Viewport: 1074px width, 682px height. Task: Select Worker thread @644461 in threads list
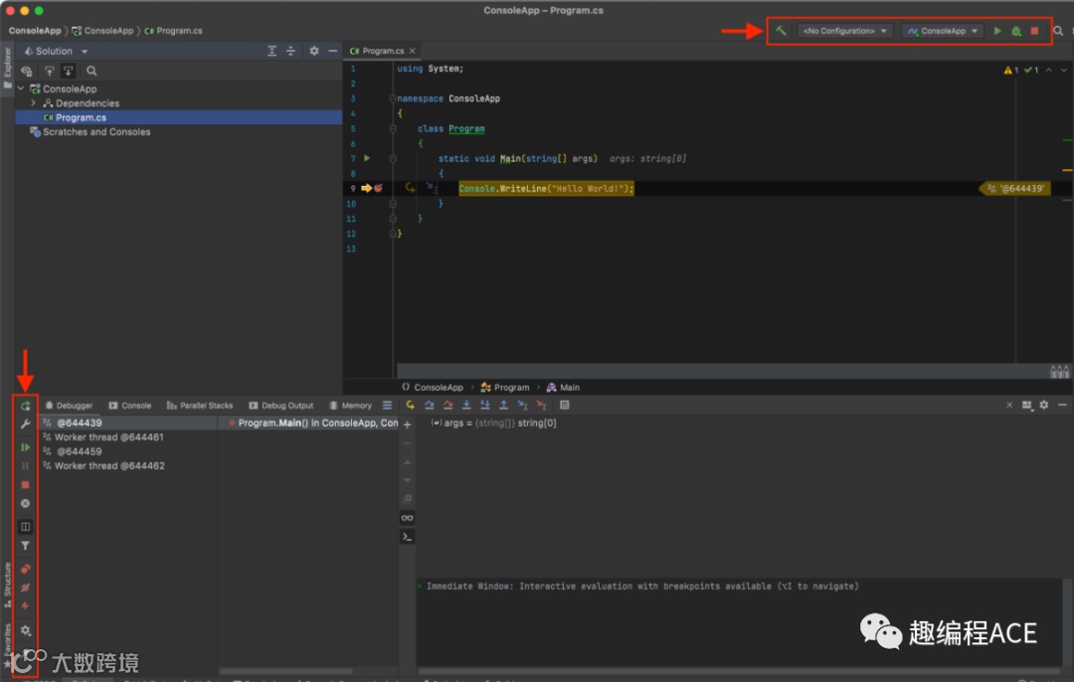point(109,437)
